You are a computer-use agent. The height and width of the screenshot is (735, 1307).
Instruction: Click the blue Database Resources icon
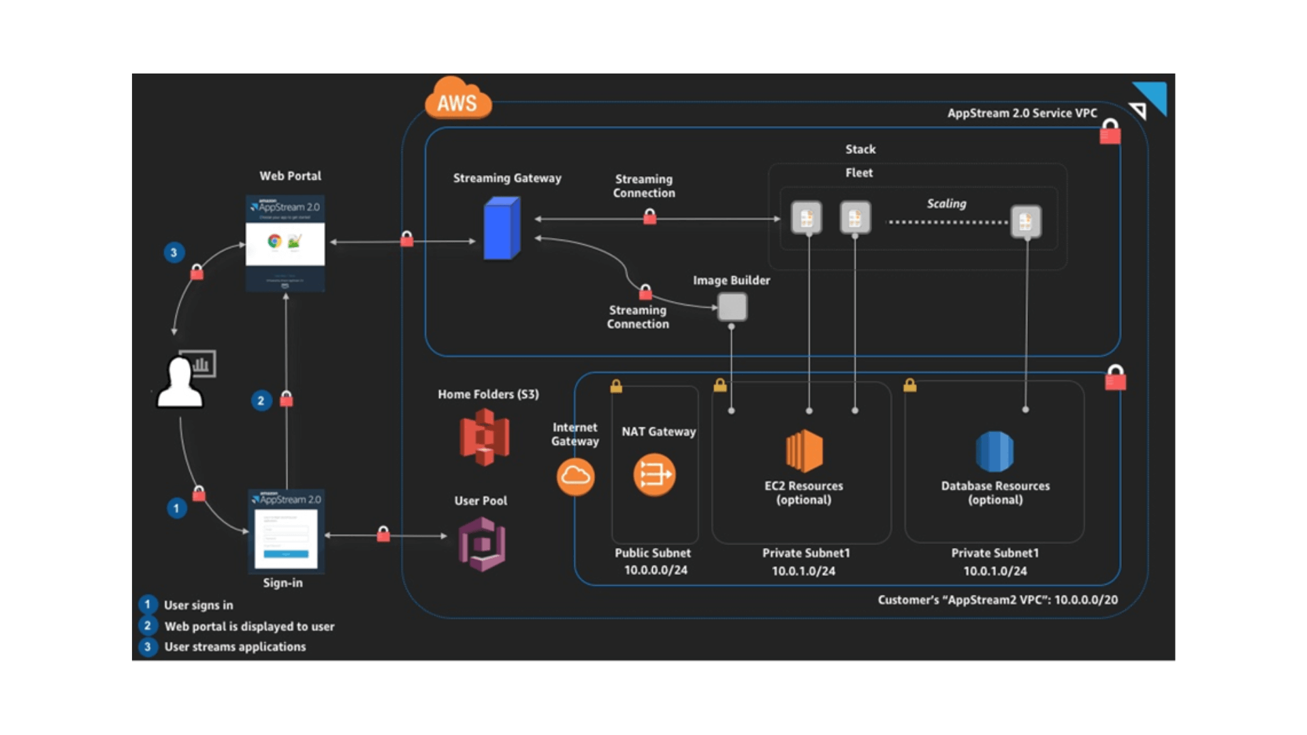pyautogui.click(x=995, y=451)
